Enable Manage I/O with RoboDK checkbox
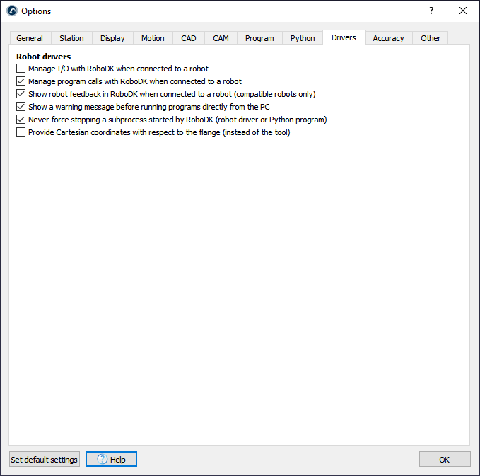The height and width of the screenshot is (476, 480). click(21, 69)
